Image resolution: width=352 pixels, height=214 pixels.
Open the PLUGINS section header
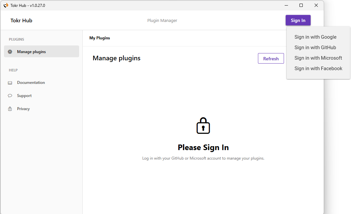click(x=16, y=39)
